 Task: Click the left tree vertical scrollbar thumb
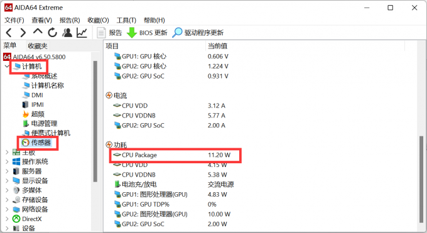tap(95, 121)
